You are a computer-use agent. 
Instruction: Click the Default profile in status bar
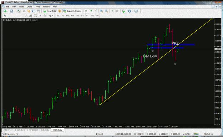[100, 134]
